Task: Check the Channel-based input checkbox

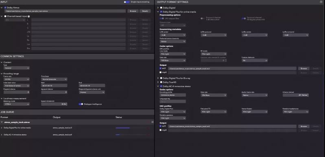Action: point(5,16)
